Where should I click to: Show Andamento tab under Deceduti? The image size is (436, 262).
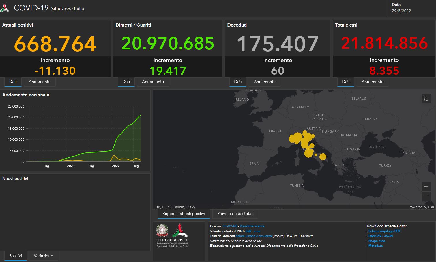pos(264,82)
